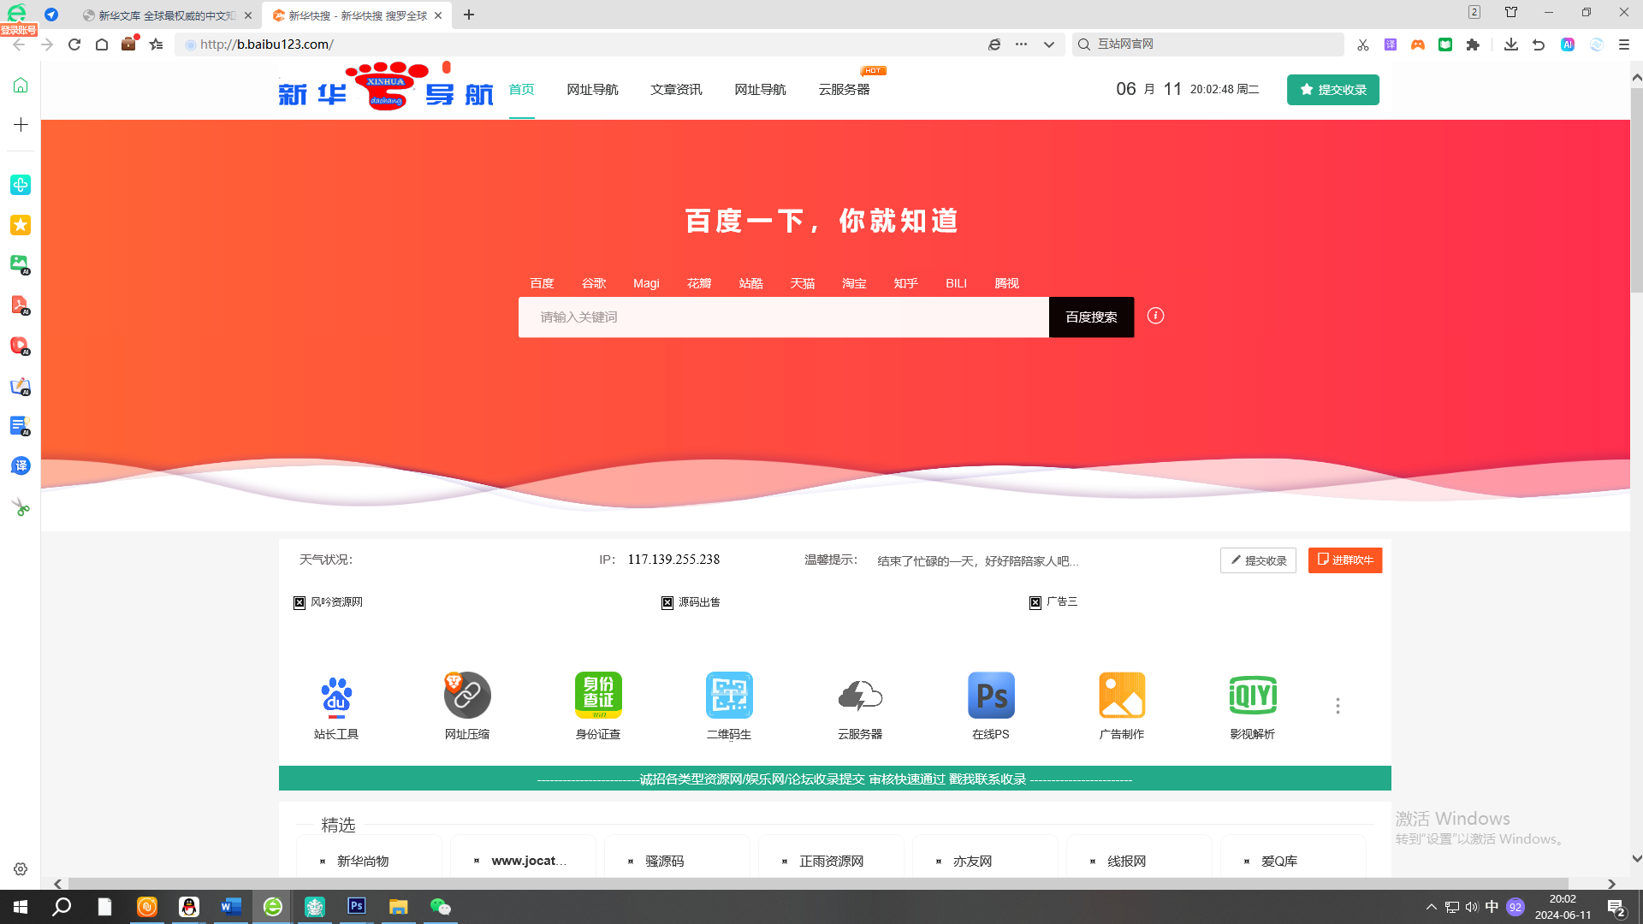The image size is (1643, 924).
Task: Click the 新华导航 site logo
Action: pos(386,86)
